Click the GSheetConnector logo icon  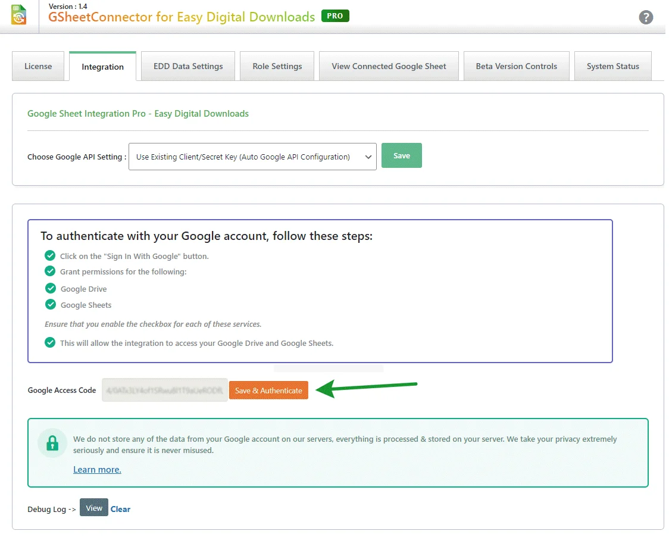[19, 15]
